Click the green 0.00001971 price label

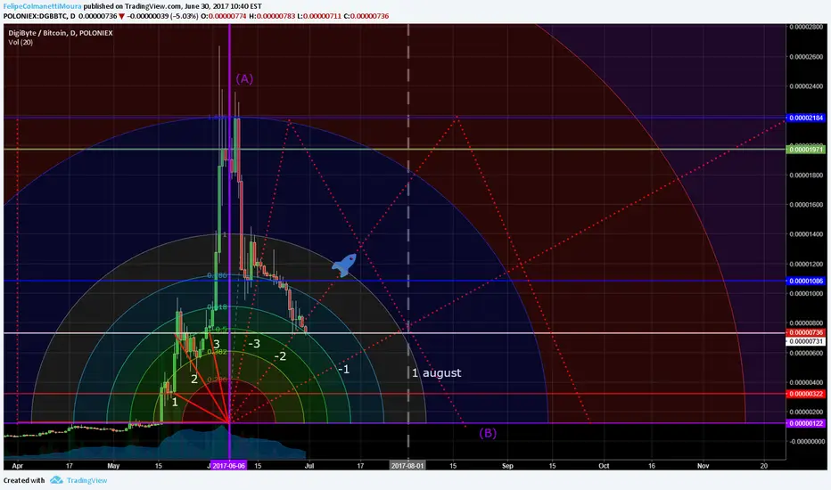[x=806, y=150]
